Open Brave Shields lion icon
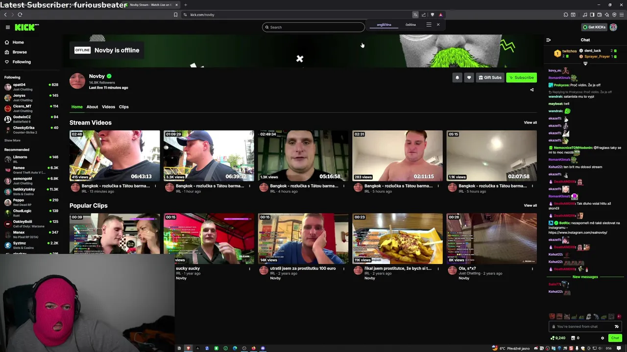This screenshot has height=352, width=627. [x=432, y=15]
